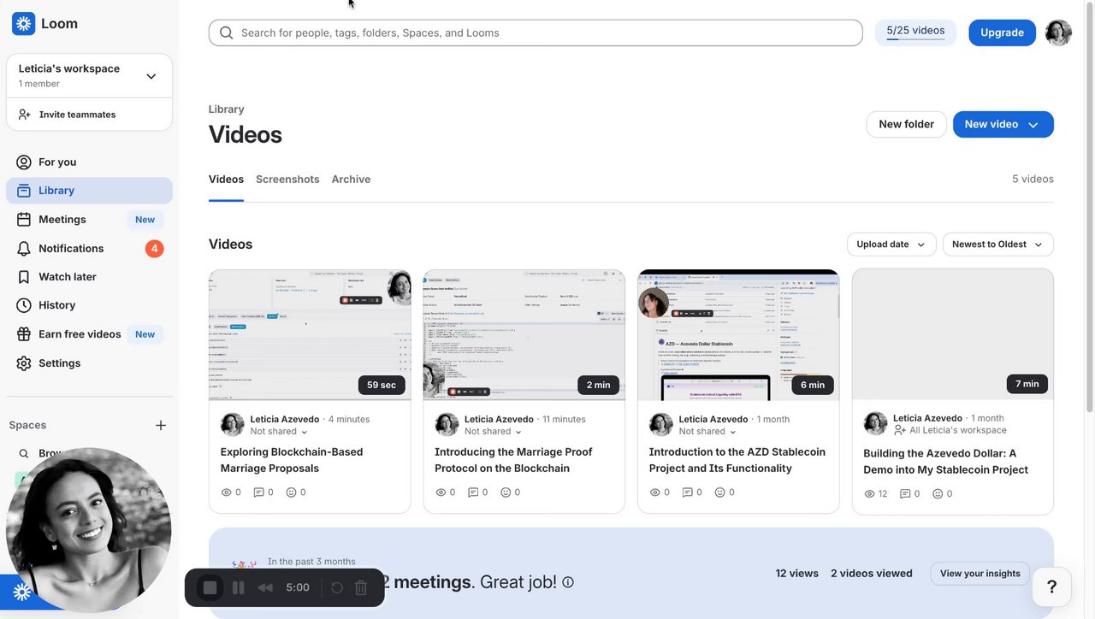The height and width of the screenshot is (619, 1095).
Task: Pause the recording
Action: click(x=239, y=587)
